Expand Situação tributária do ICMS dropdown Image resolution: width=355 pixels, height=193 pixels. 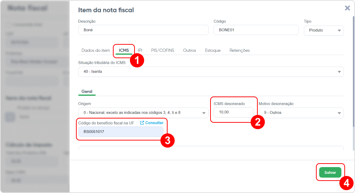(211, 72)
